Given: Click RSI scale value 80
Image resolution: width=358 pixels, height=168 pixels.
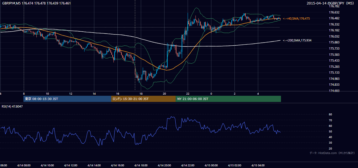Looking at the screenshot, I should pyautogui.click(x=330, y=115).
